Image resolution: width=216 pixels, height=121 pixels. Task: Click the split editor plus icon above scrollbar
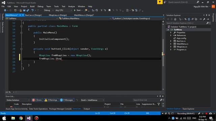coord(163,22)
